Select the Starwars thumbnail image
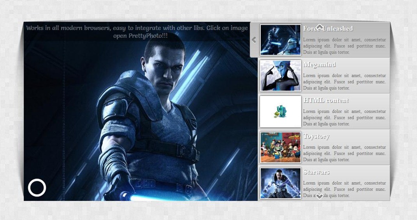 coord(281,183)
